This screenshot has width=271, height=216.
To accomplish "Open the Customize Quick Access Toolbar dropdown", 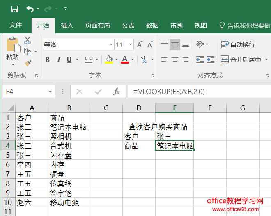I will click(x=66, y=9).
